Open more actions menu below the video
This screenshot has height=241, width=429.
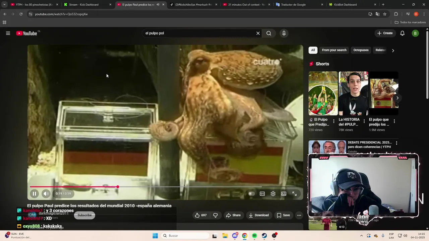coord(299,215)
